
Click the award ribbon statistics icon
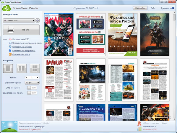click(139, 124)
